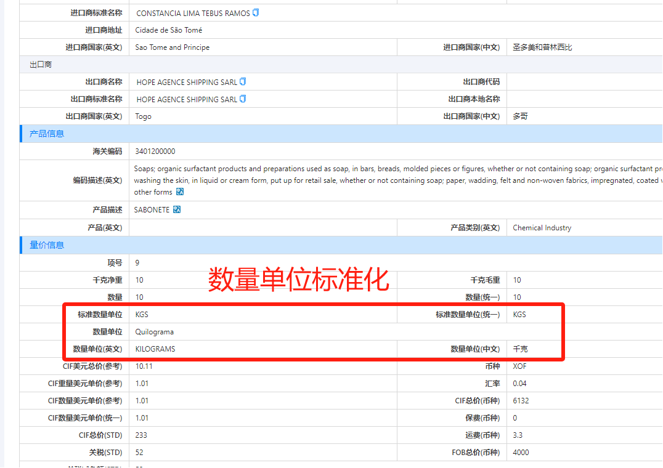Copy the exporter name HOPE AGENCE SHIPPING SARL
This screenshot has height=468, width=663.
[x=243, y=81]
